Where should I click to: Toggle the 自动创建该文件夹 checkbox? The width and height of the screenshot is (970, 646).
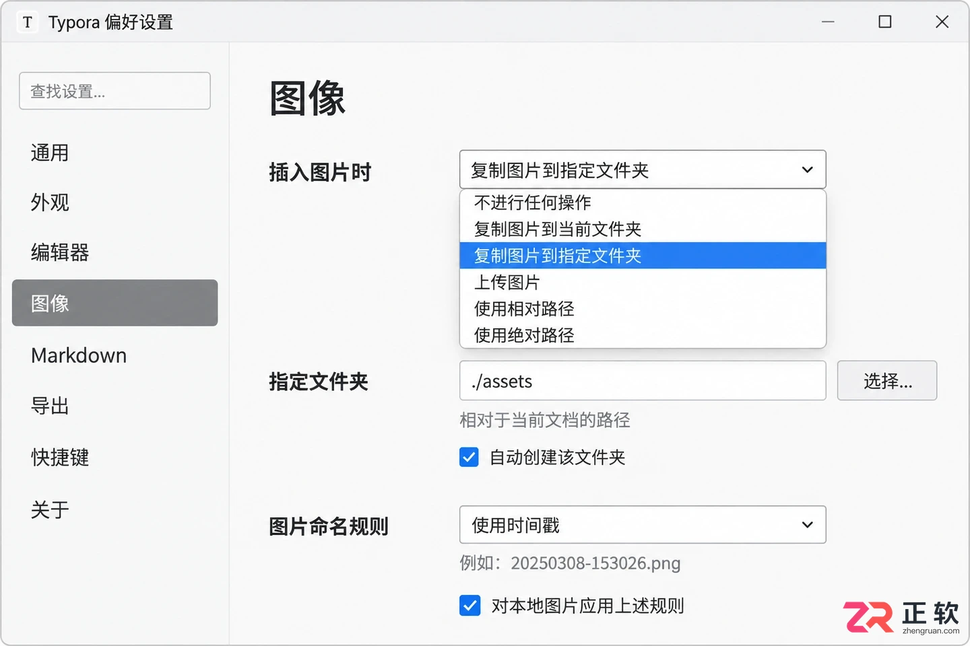[469, 457]
